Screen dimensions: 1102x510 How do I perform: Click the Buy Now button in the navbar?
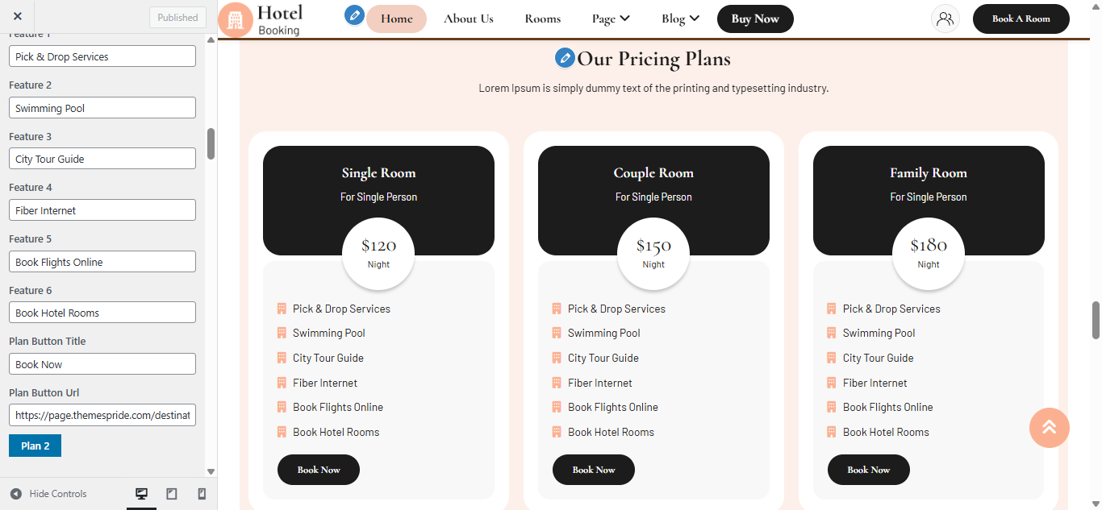[x=755, y=19]
